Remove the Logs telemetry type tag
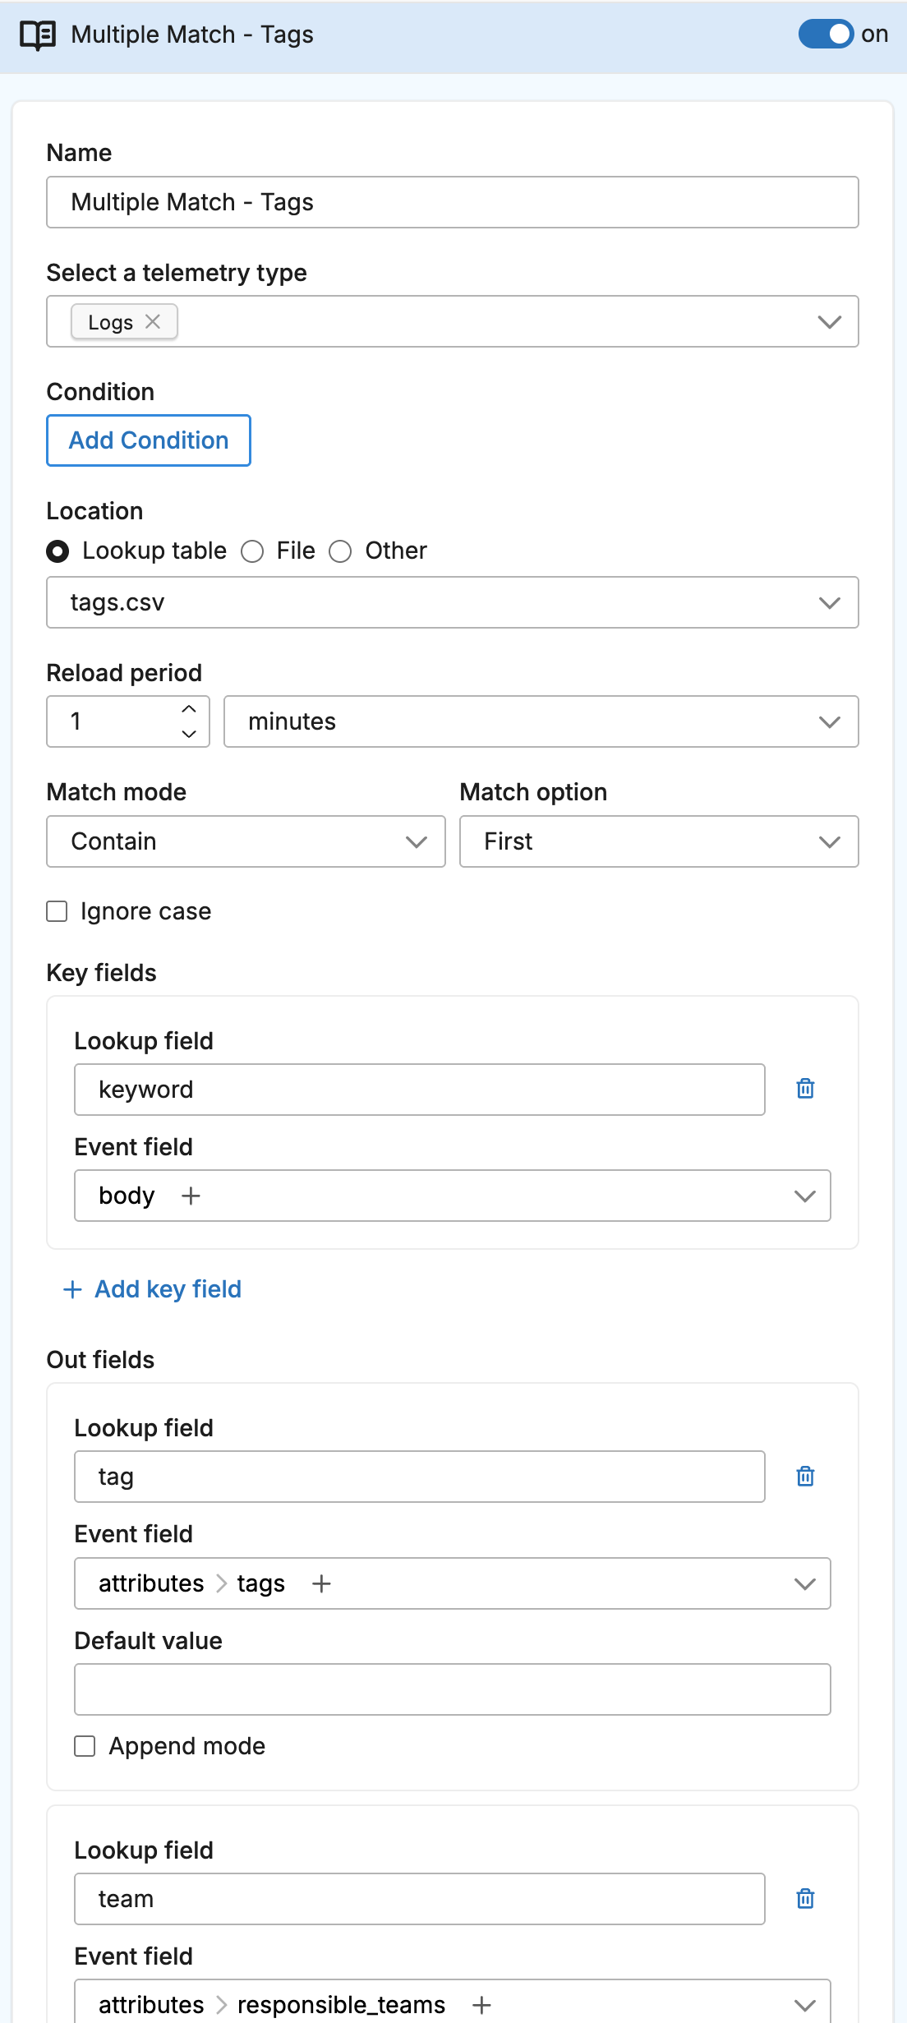The image size is (907, 2023). tap(153, 322)
